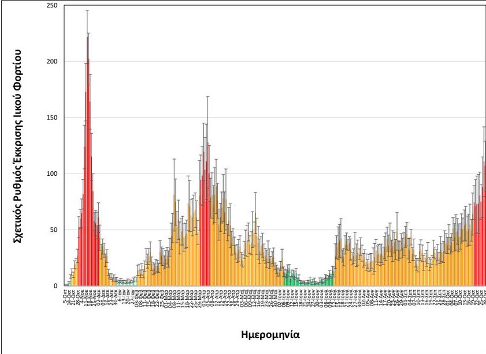Click the 100 y-axis tick label
Viewport: 486px width, 354px height.
point(52,174)
